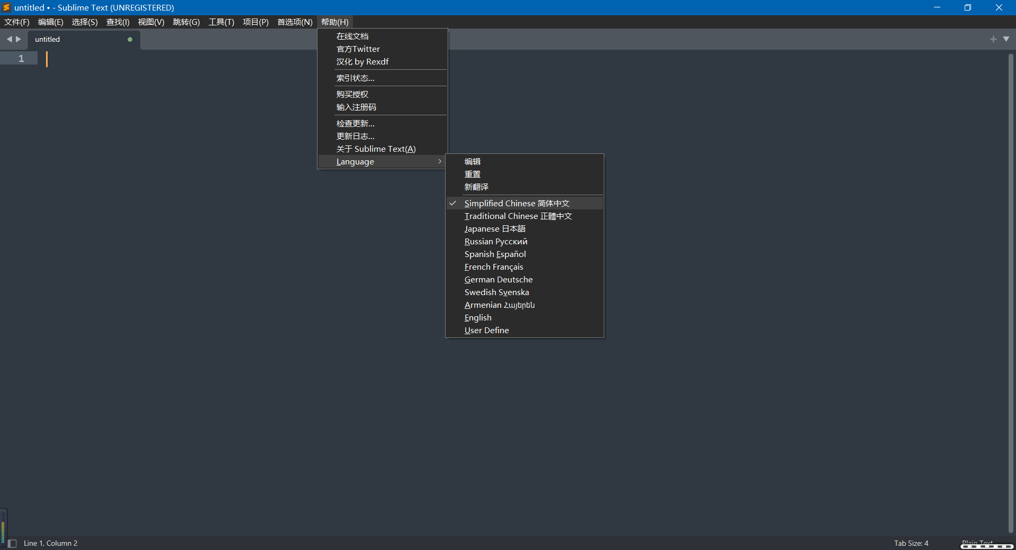
Task: Choose 重置 in Language submenu
Action: point(524,175)
